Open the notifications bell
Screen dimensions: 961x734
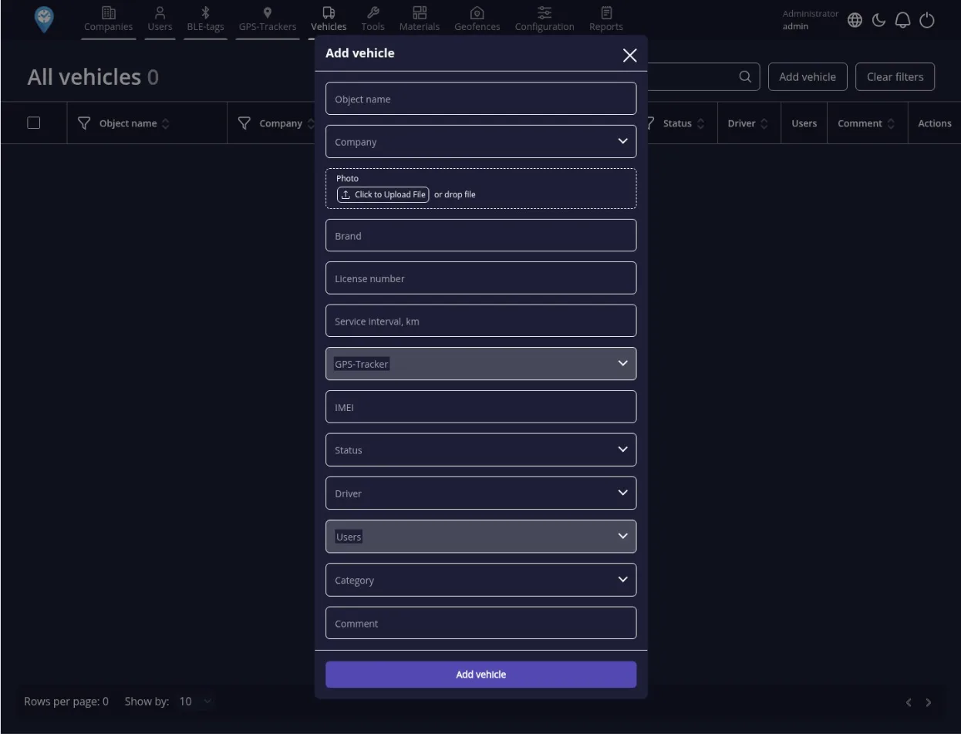tap(902, 20)
